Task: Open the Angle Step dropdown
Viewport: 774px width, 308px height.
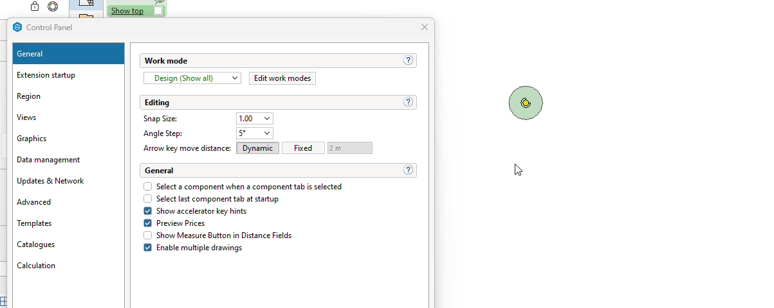Action: pos(255,133)
